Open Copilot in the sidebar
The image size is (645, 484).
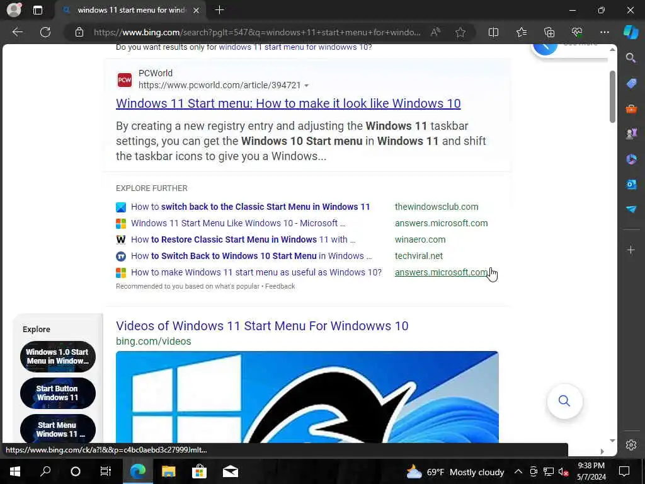click(631, 32)
